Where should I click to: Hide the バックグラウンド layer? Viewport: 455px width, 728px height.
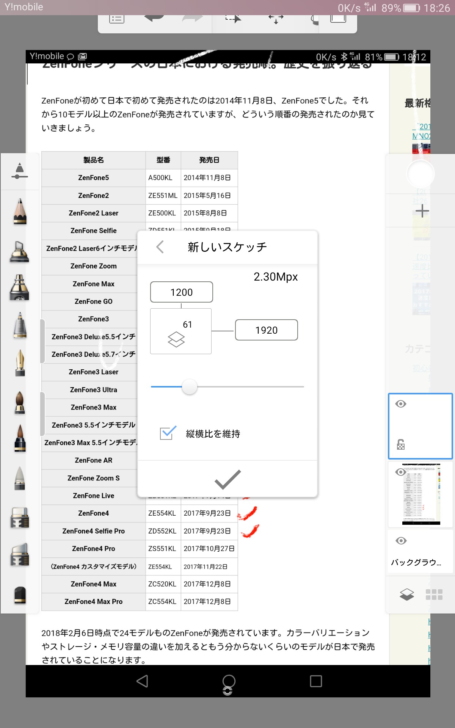tap(401, 541)
